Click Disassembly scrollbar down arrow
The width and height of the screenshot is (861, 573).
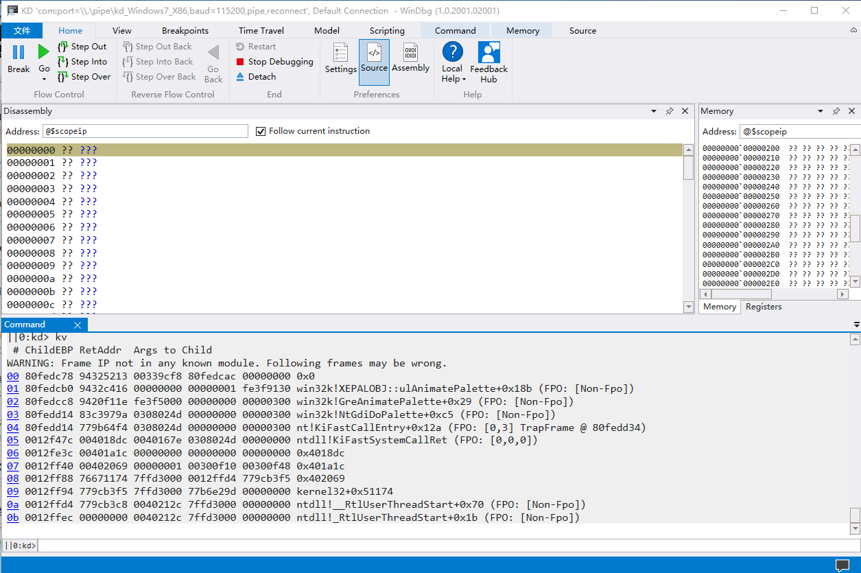689,307
